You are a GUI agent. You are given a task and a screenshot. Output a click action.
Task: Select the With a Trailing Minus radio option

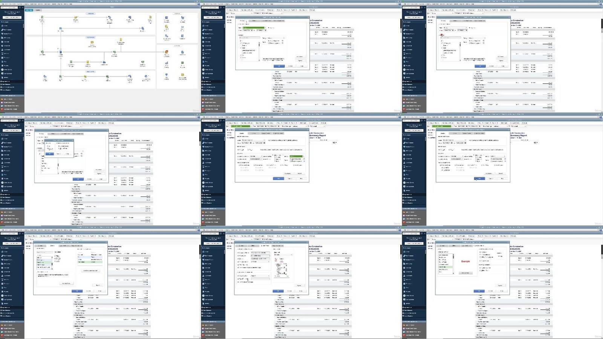point(480,257)
